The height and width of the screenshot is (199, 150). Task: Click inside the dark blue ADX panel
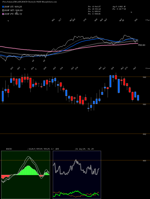(77, 175)
